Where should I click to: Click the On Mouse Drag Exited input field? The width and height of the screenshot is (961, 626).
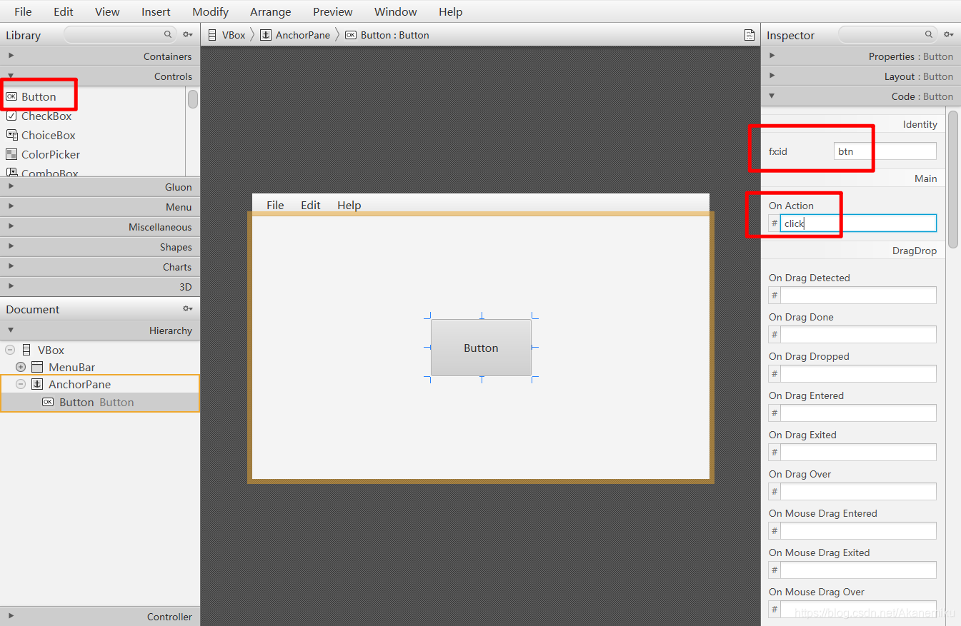(858, 570)
